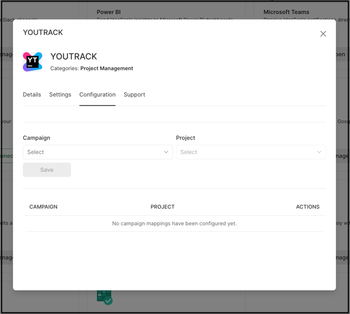Image resolution: width=350 pixels, height=314 pixels.
Task: Click the Project dropdown chevron arrow
Action: pyautogui.click(x=319, y=152)
